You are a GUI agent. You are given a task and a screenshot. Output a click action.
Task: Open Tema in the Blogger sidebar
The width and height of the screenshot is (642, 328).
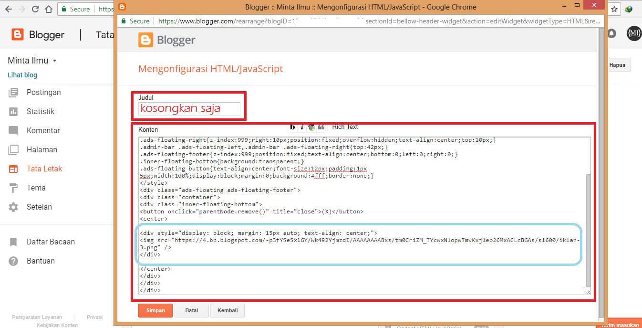[x=36, y=188]
